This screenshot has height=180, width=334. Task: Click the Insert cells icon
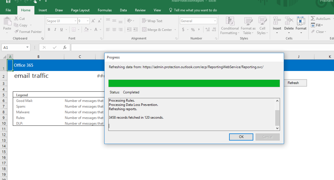(x=277, y=21)
